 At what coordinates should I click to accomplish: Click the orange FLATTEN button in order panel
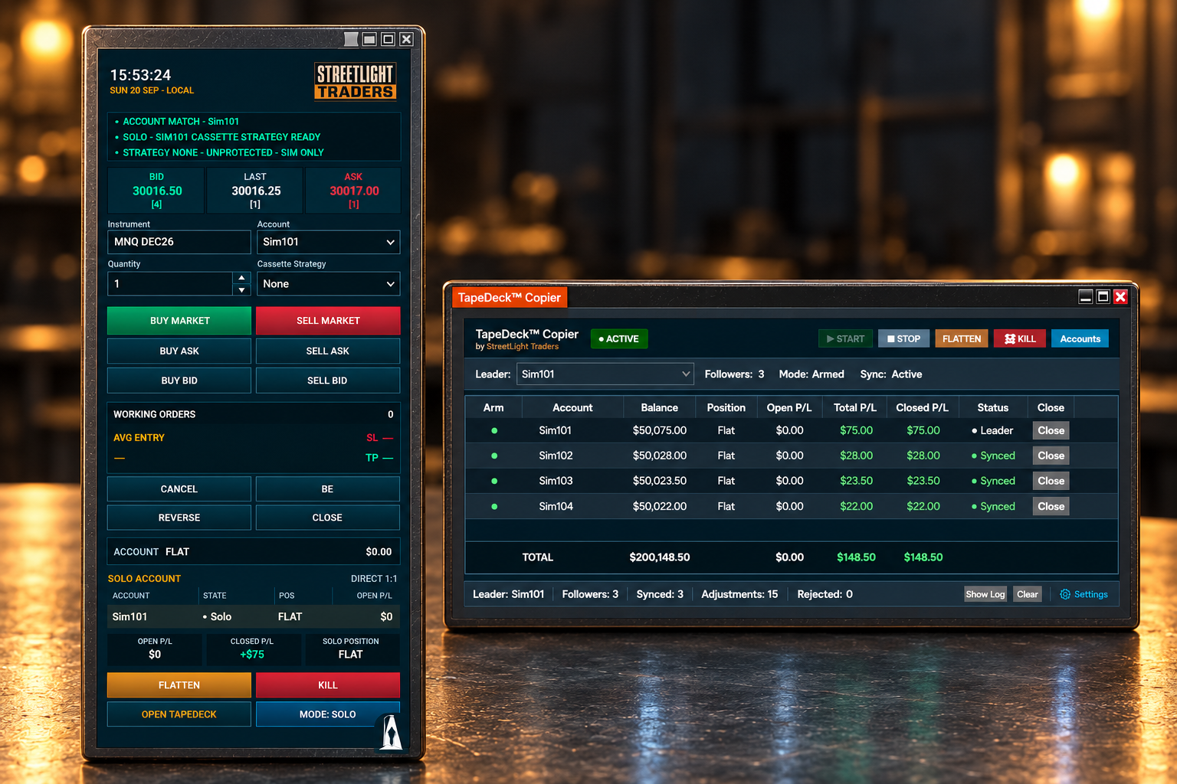(179, 685)
